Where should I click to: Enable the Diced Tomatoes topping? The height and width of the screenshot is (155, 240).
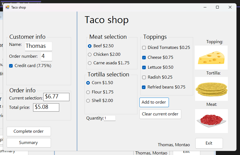[x=144, y=48]
